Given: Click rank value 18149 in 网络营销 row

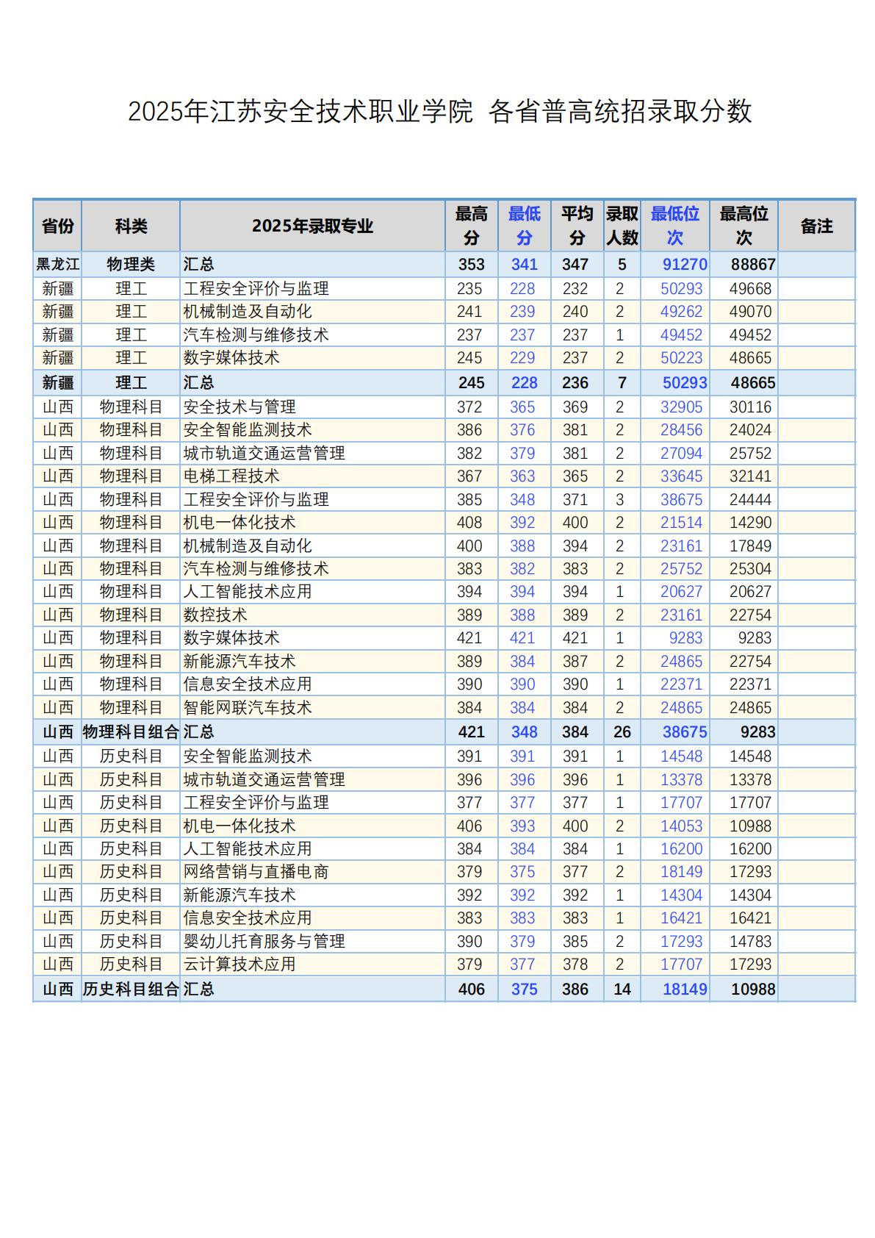Looking at the screenshot, I should (681, 872).
